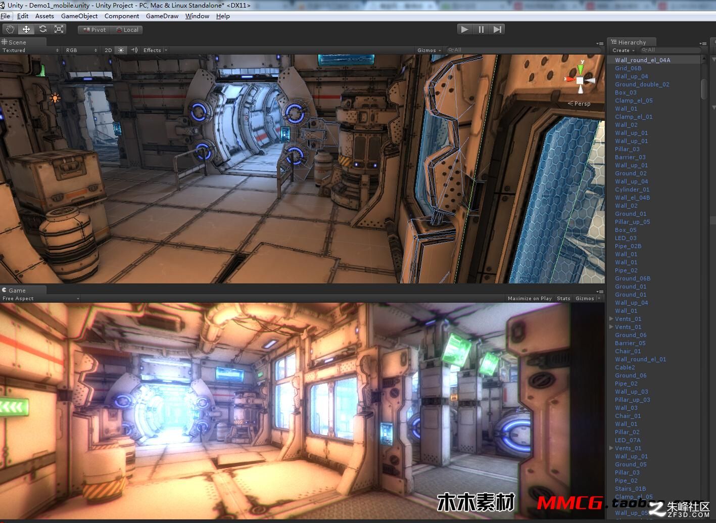Open the Component menu
716x523 pixels.
(x=122, y=16)
